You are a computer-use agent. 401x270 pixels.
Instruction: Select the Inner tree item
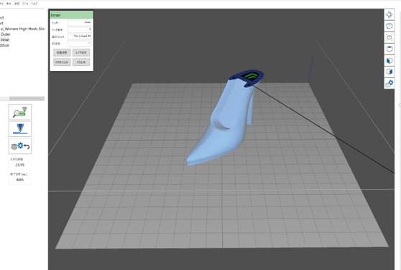(x=5, y=40)
